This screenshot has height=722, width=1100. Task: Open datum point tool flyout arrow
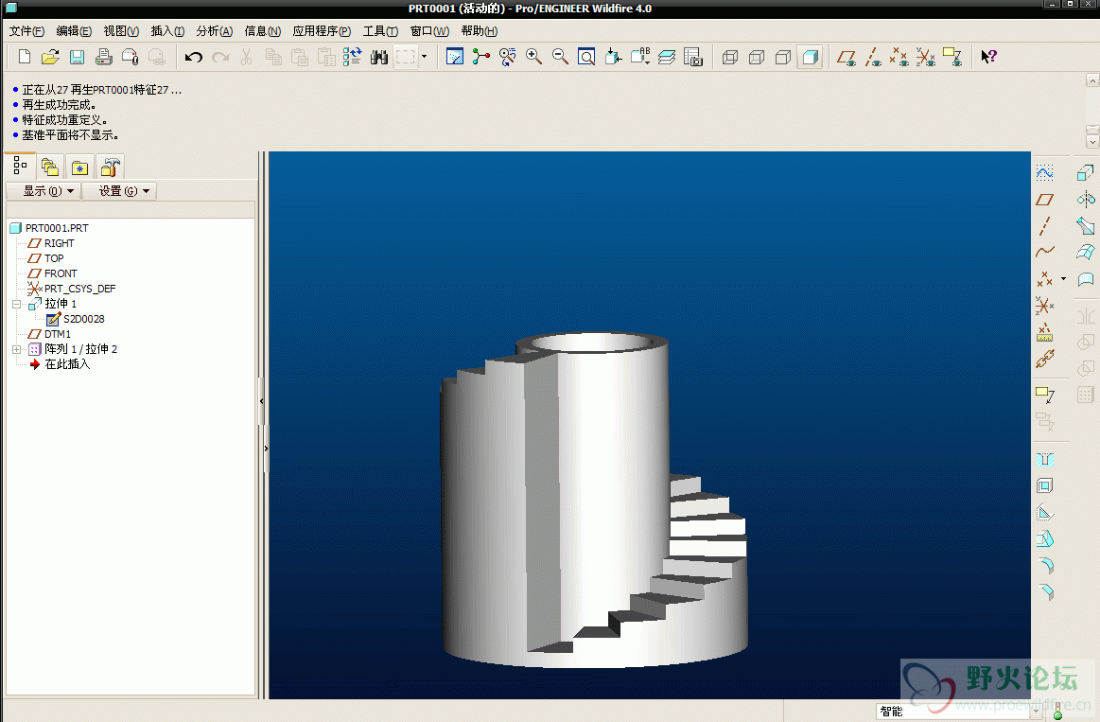click(x=1063, y=279)
